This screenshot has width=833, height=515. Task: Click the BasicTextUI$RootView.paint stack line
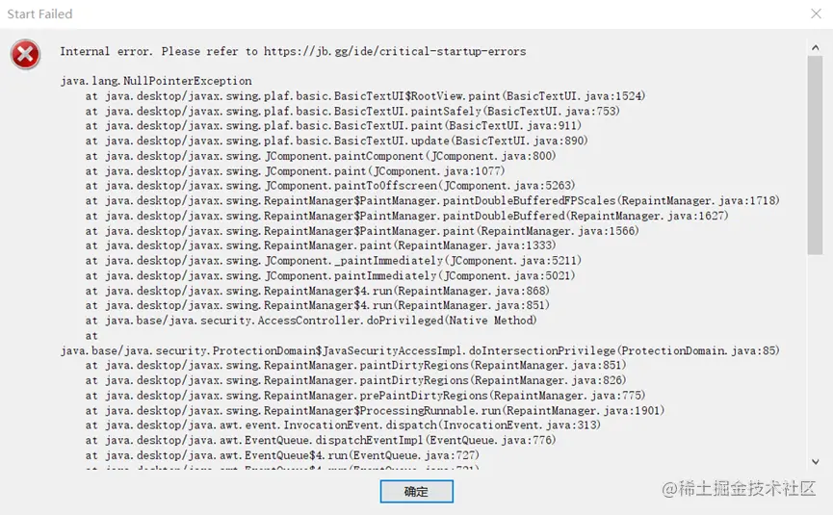(365, 96)
